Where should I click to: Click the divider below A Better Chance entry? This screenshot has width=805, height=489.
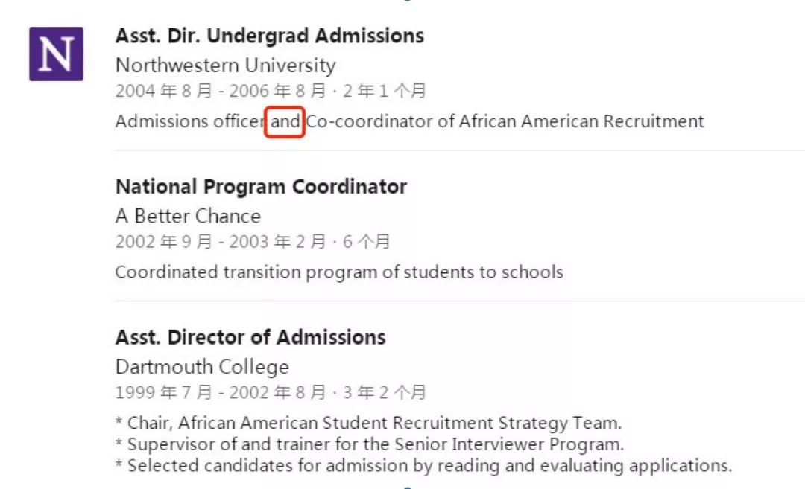(x=460, y=301)
